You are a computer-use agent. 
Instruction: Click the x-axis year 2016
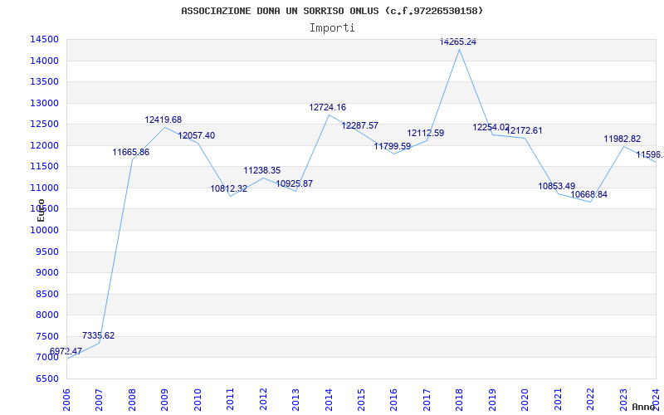tap(393, 400)
